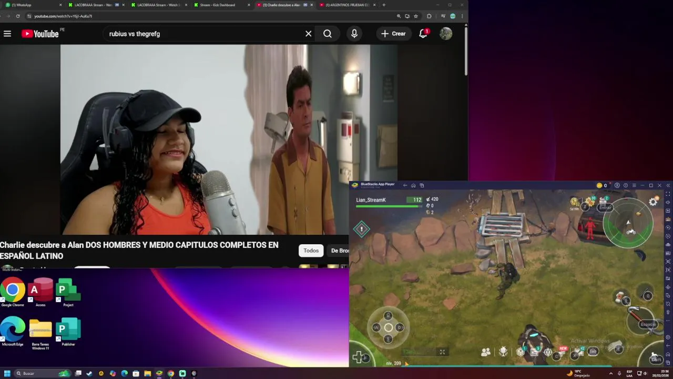The image size is (673, 379).
Task: Tap the W key on game D-pad
Action: point(388,316)
